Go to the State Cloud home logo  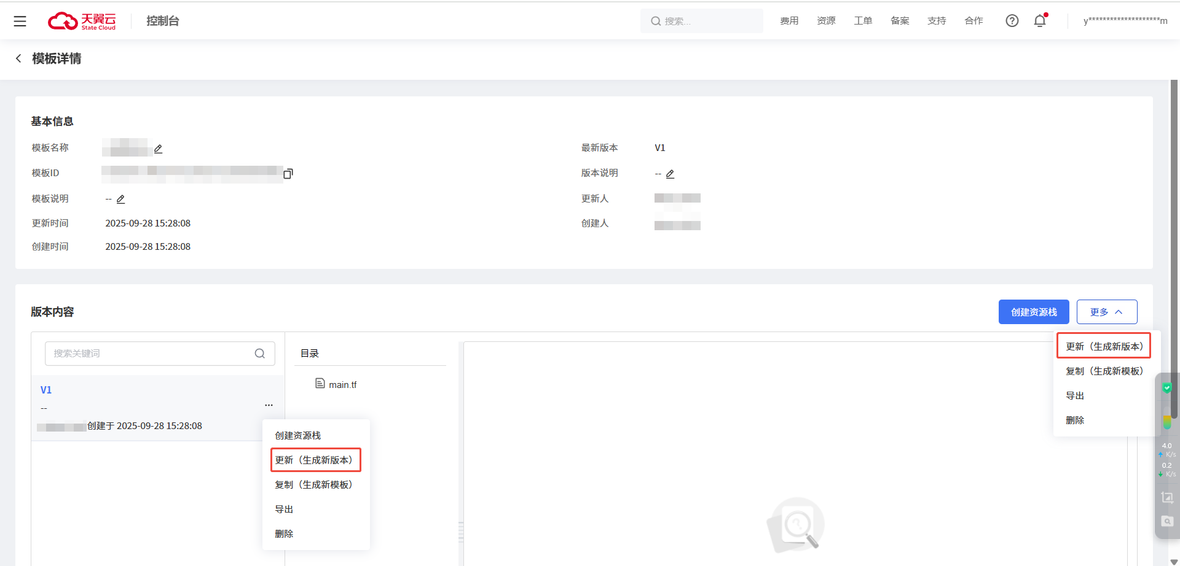coord(82,21)
